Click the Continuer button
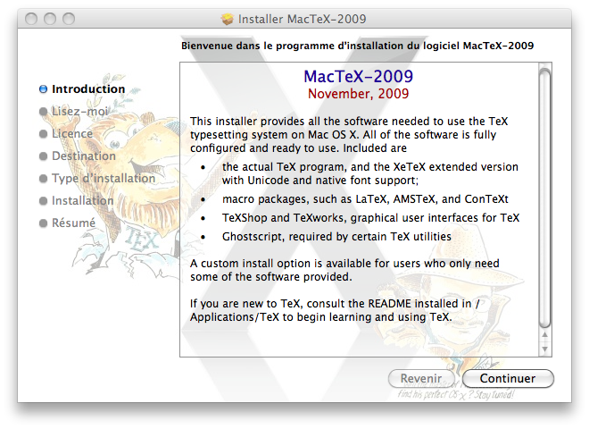This screenshot has height=429, width=589. pos(508,378)
